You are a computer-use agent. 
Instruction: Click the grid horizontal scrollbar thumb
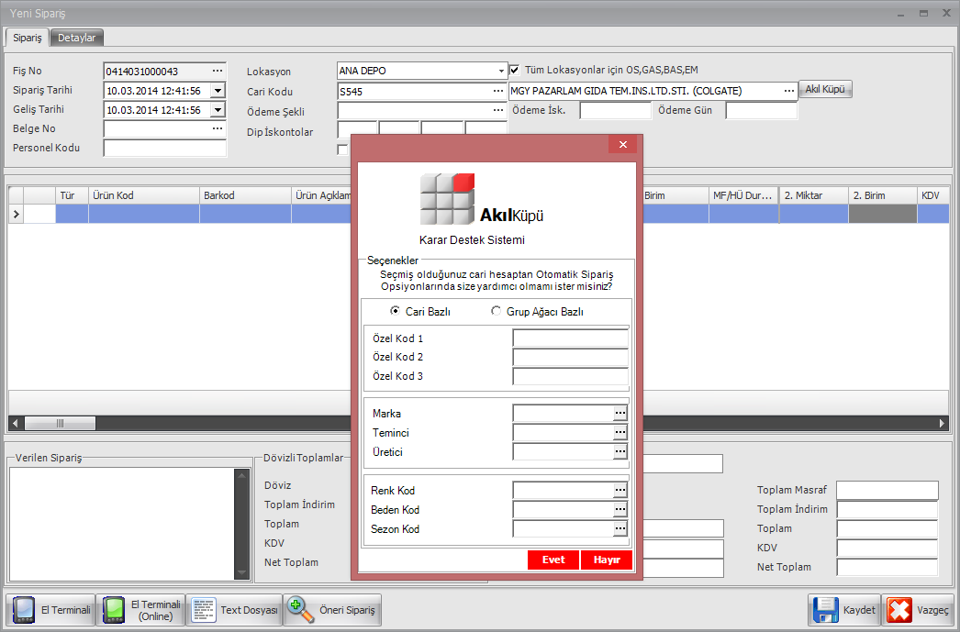(60, 423)
